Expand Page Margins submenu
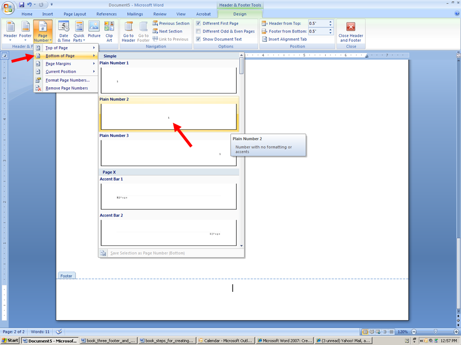Screen dimensions: 461x345 click(x=66, y=63)
